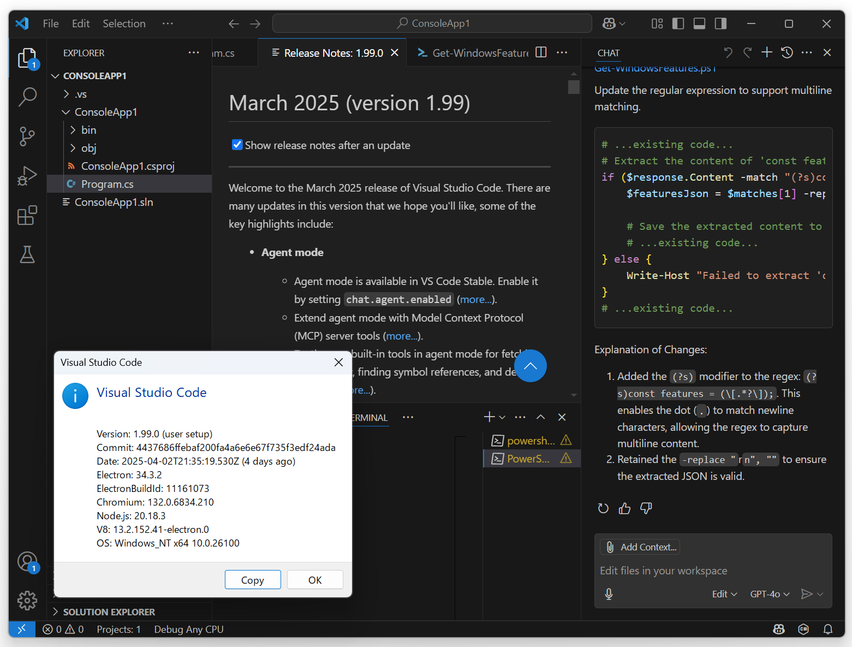Start a new chat session
This screenshot has height=647, width=852.
(x=767, y=52)
